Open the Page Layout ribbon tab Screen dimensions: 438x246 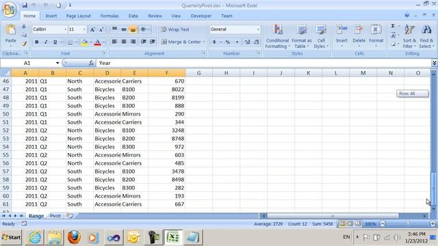pyautogui.click(x=78, y=16)
